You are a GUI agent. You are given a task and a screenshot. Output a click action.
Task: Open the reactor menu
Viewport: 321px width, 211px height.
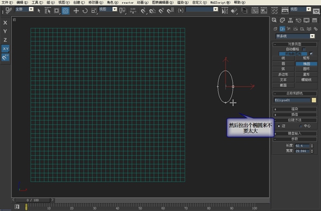pyautogui.click(x=127, y=3)
